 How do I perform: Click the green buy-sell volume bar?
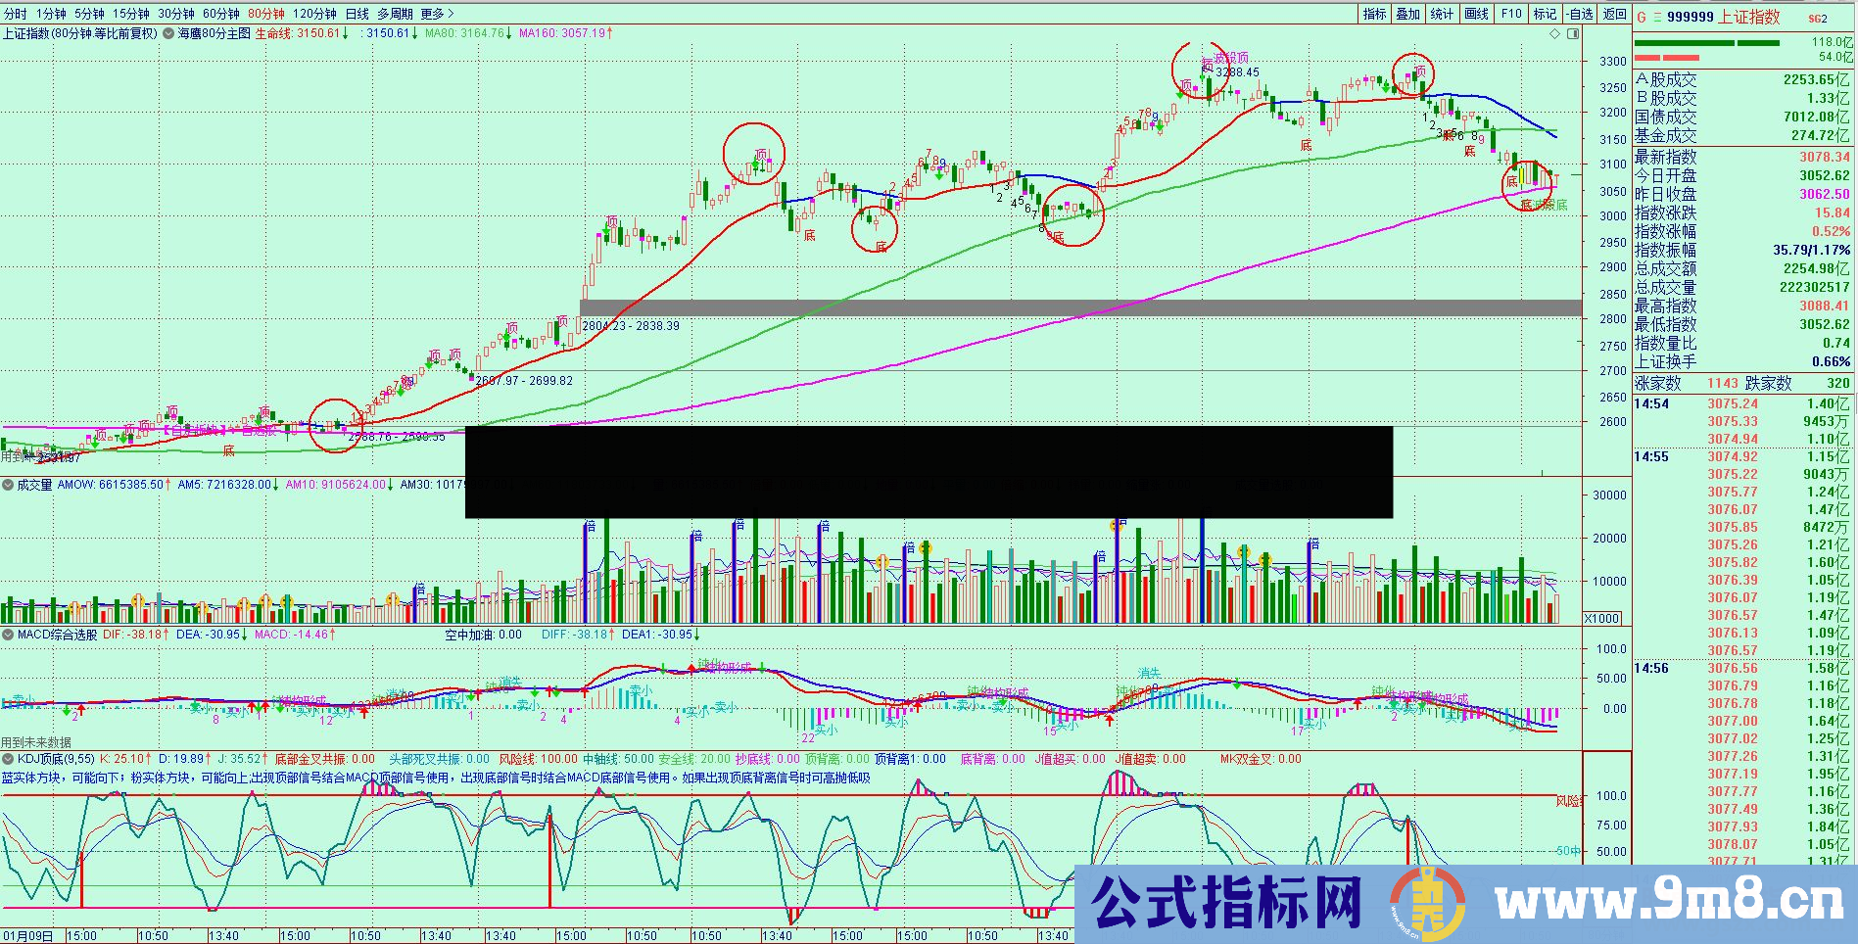(1706, 42)
